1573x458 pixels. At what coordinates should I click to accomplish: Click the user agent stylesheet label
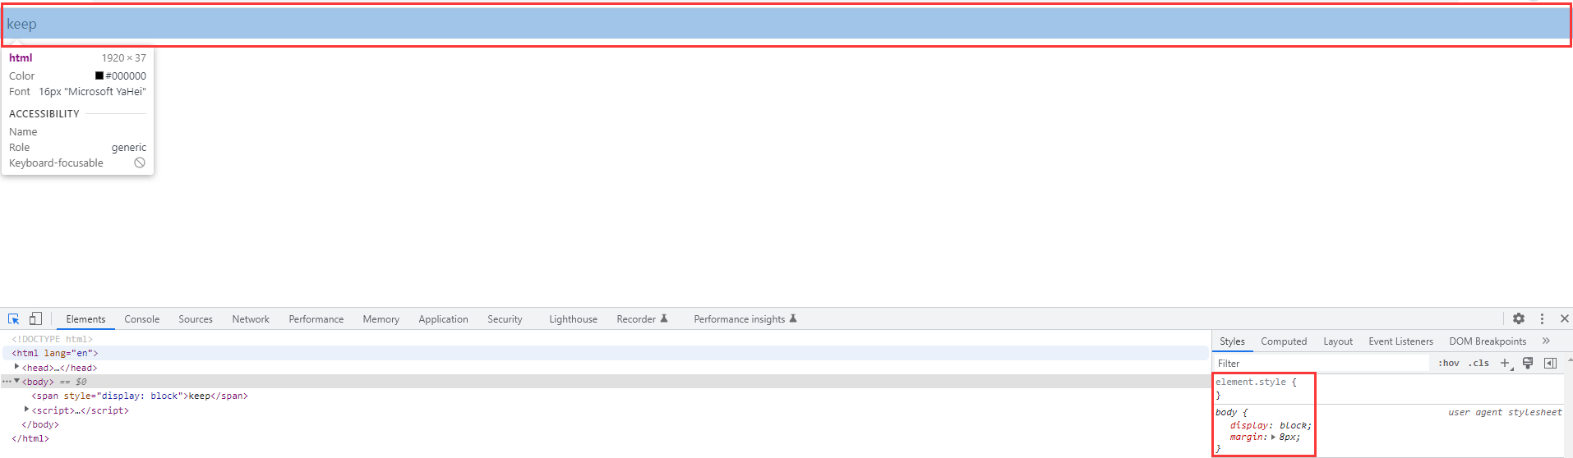[x=1505, y=412]
